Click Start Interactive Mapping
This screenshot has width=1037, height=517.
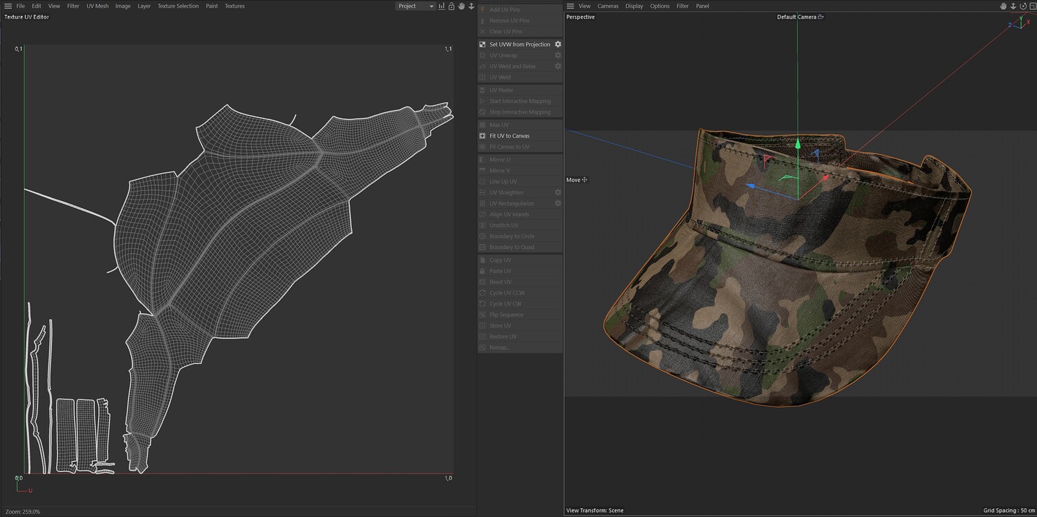point(520,102)
